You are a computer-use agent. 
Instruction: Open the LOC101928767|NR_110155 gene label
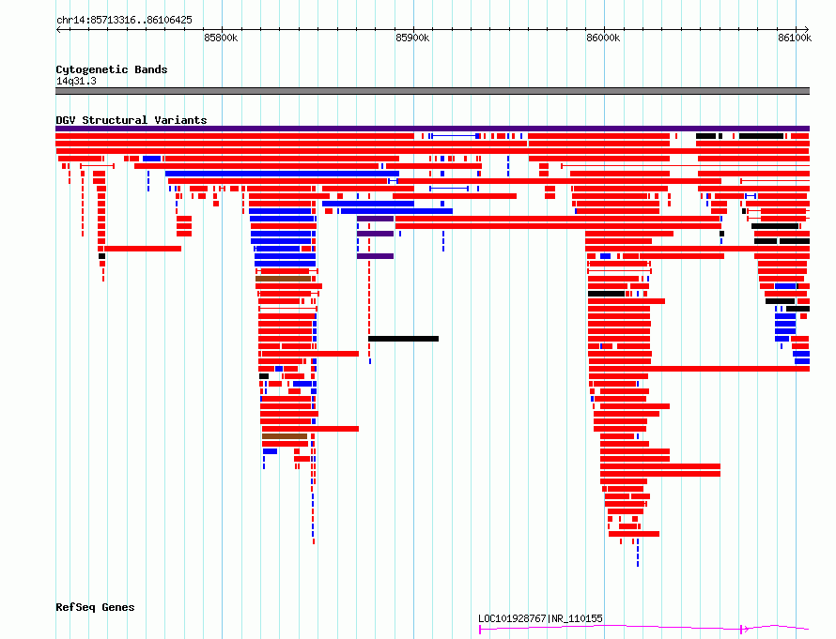point(540,618)
